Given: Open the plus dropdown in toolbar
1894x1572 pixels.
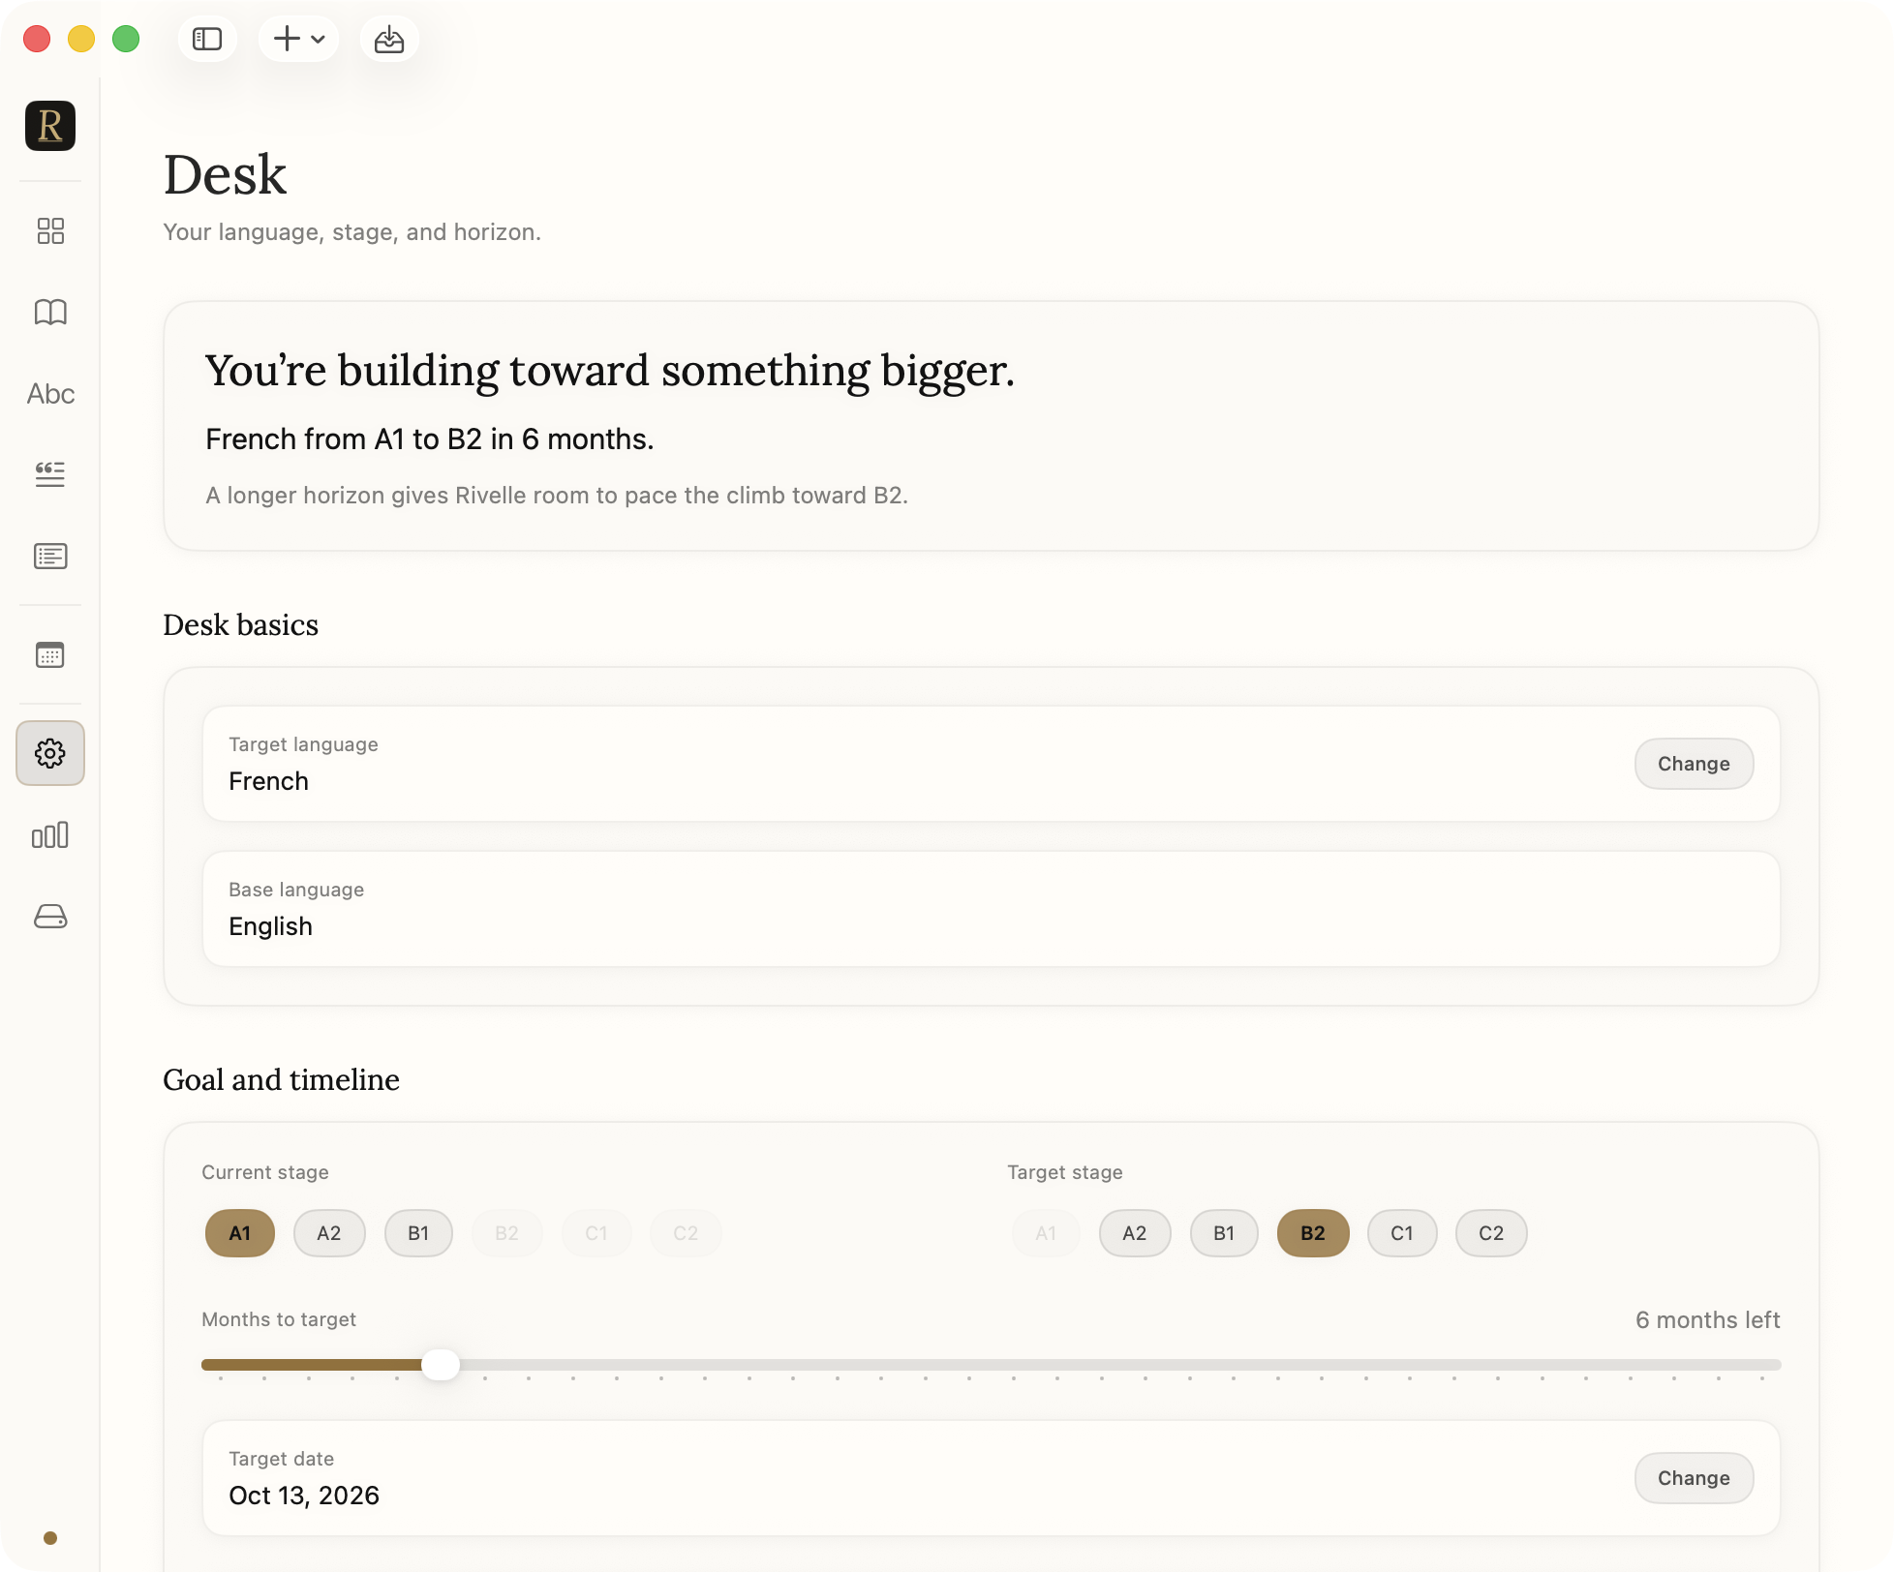Looking at the screenshot, I should coord(298,39).
